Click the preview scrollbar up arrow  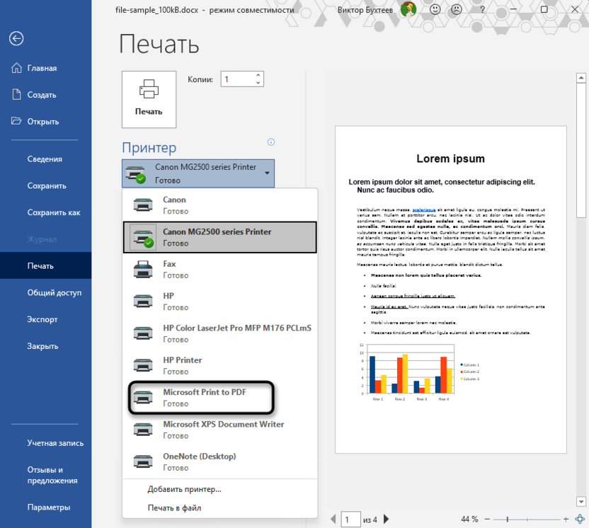tap(581, 78)
